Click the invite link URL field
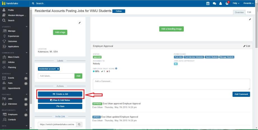 tap(57, 124)
